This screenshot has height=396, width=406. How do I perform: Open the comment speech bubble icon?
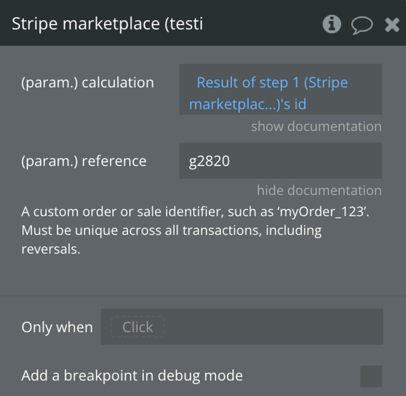(362, 25)
